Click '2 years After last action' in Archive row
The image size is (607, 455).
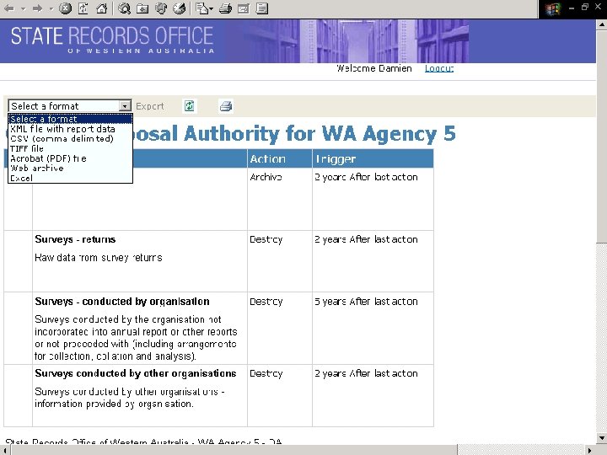coord(366,177)
